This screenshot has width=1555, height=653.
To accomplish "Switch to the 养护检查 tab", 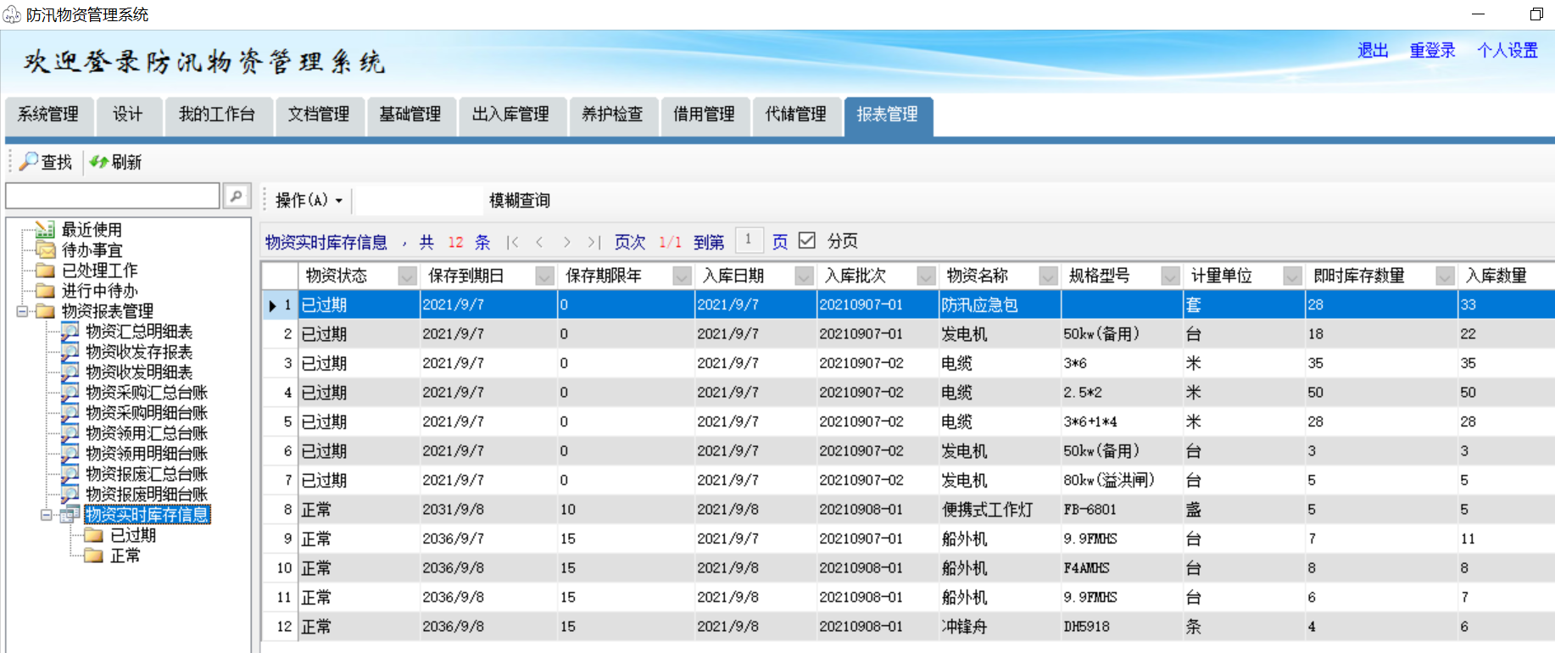I will [x=612, y=114].
